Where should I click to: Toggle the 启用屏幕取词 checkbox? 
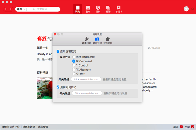[58, 51]
